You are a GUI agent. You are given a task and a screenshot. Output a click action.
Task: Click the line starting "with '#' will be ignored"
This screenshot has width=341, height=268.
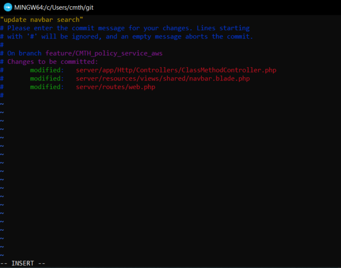(x=127, y=37)
